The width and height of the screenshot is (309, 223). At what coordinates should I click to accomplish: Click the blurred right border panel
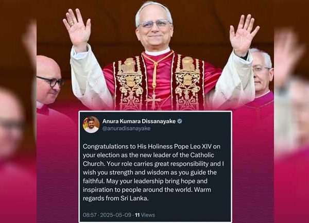pos(291,111)
